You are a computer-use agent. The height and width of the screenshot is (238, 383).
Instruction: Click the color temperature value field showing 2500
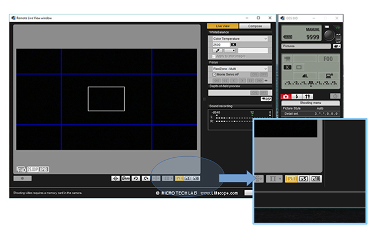[x=219, y=45]
